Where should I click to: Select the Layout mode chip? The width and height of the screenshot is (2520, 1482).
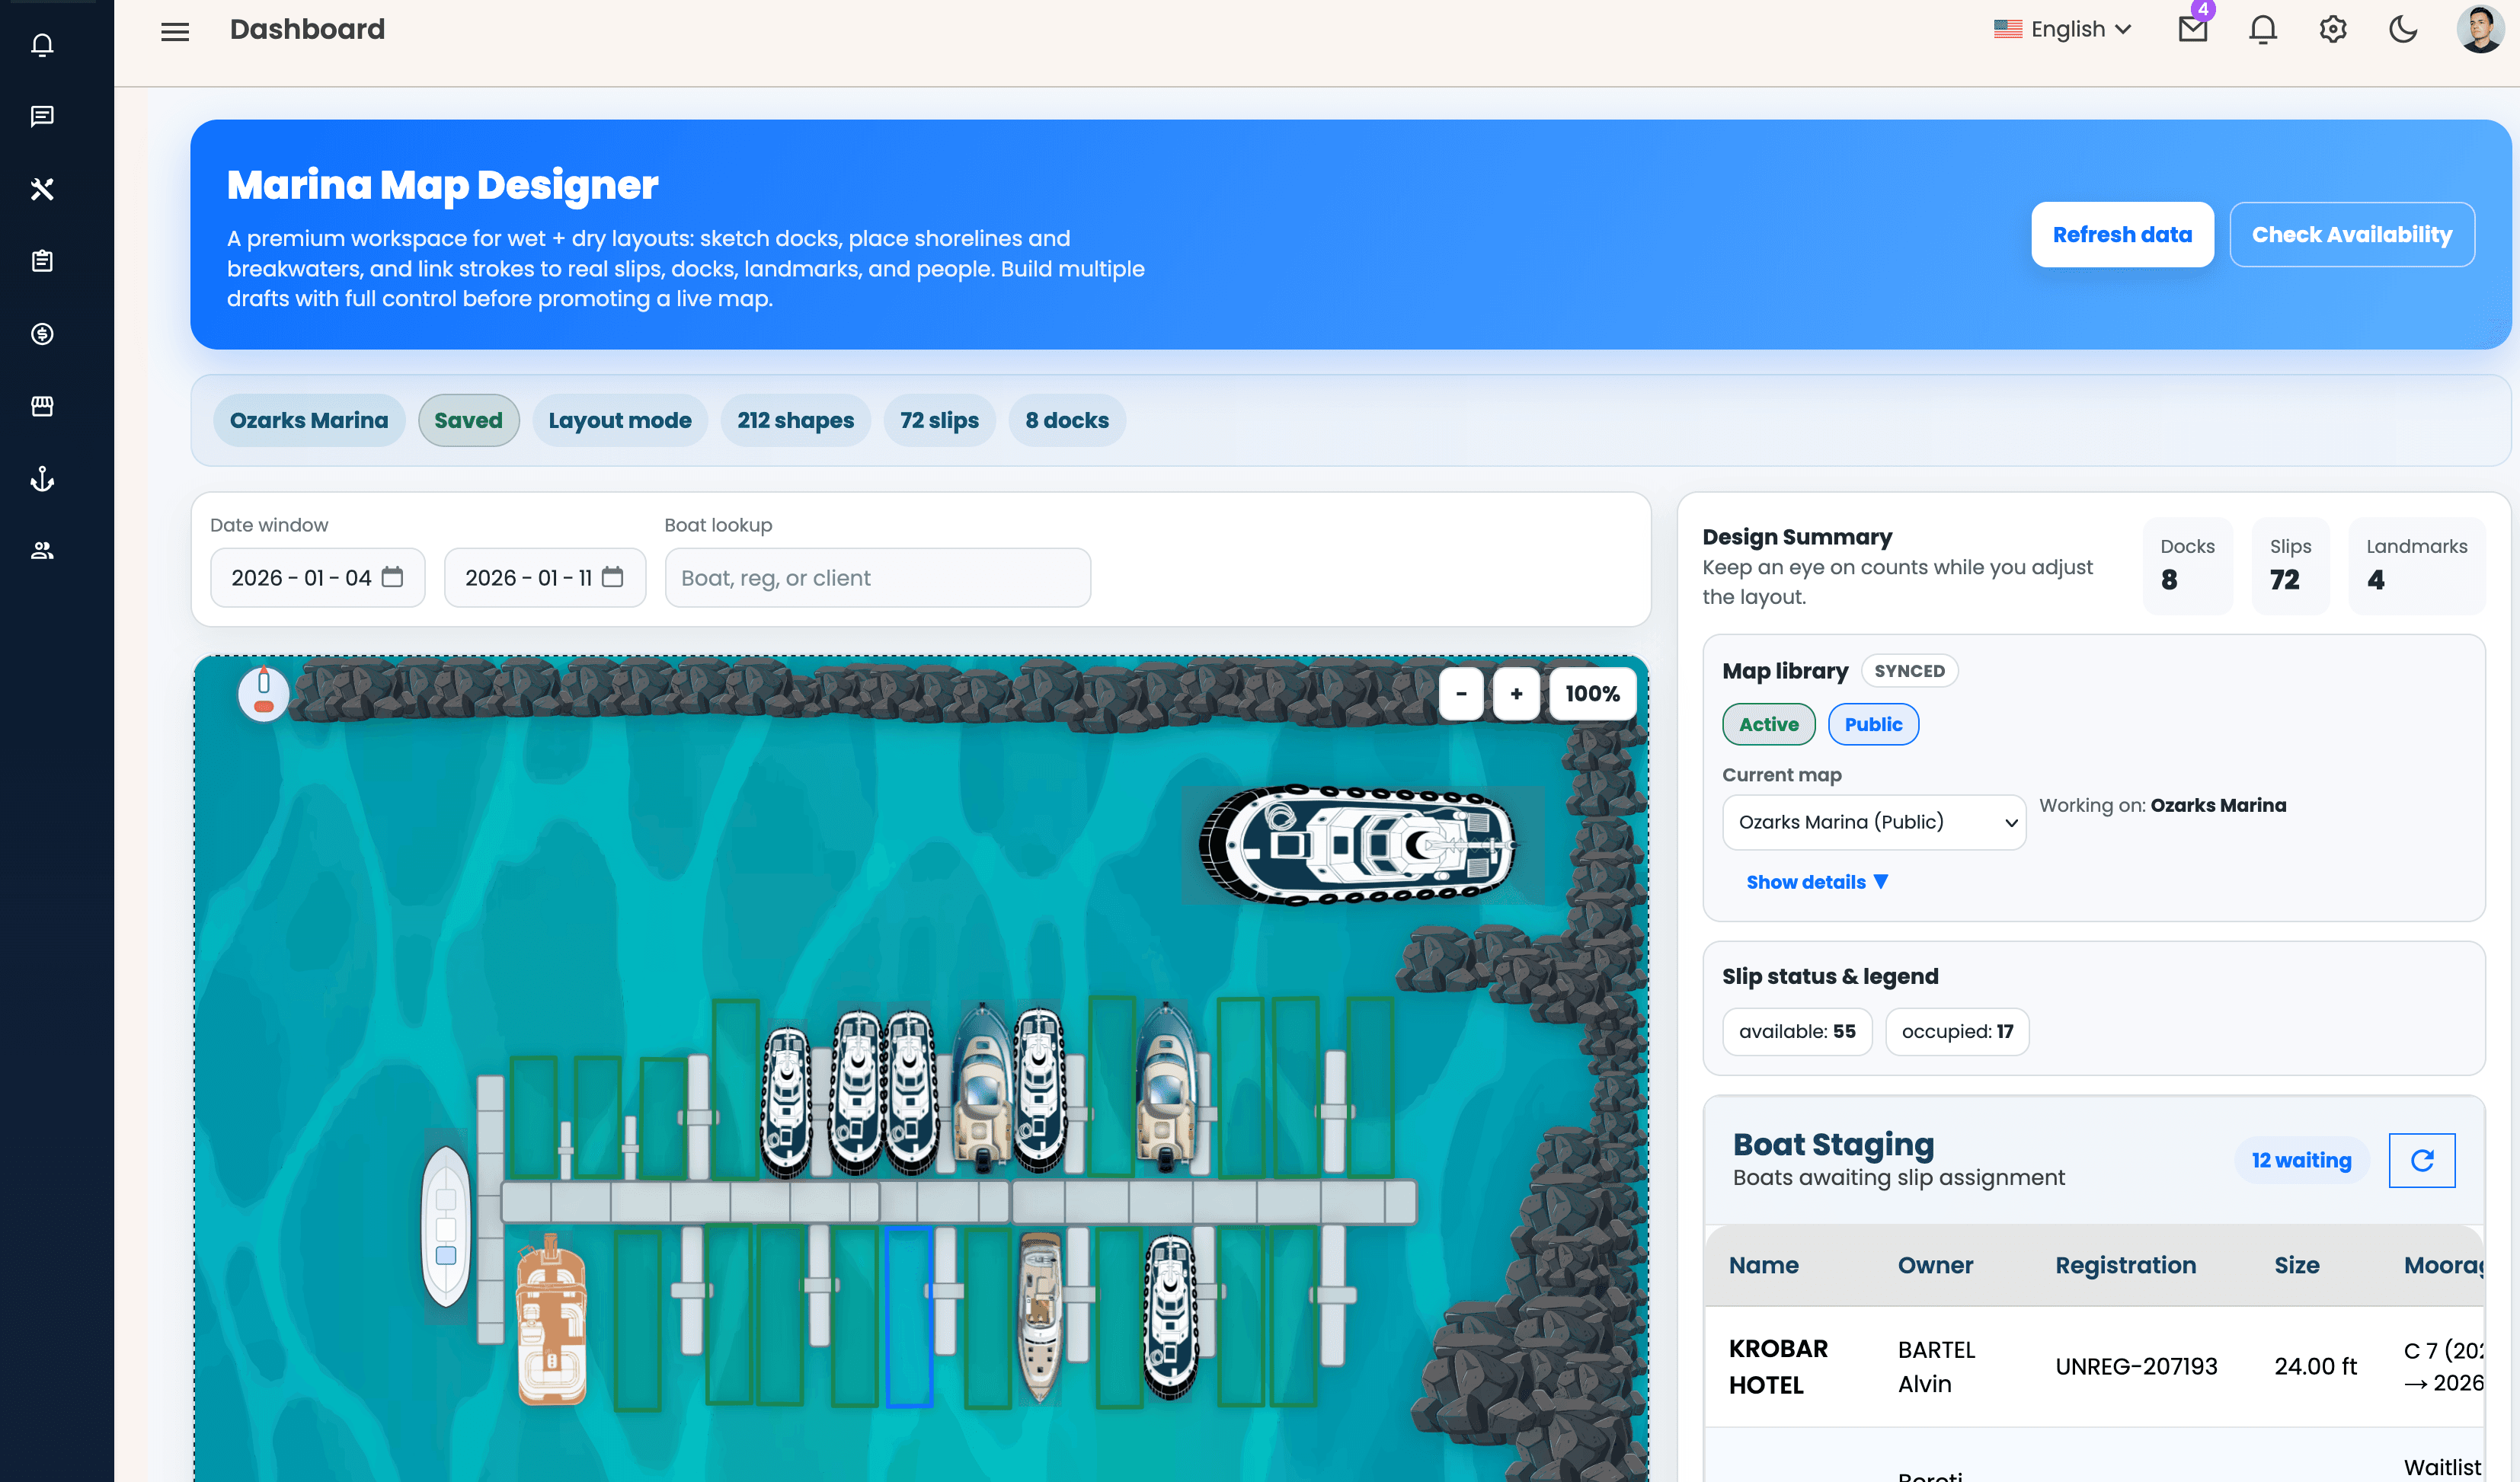[x=619, y=420]
